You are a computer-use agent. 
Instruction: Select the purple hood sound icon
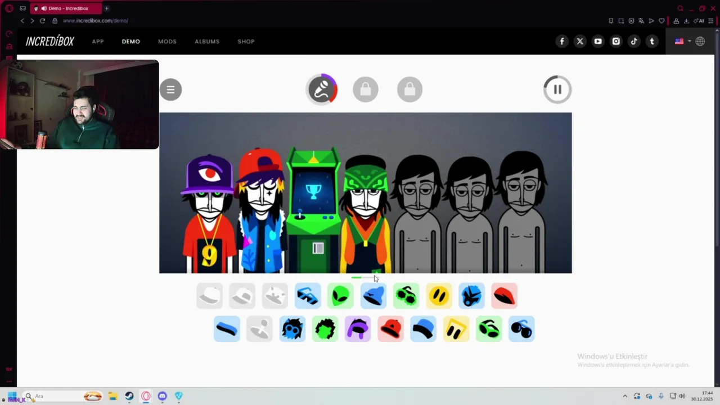tap(358, 329)
